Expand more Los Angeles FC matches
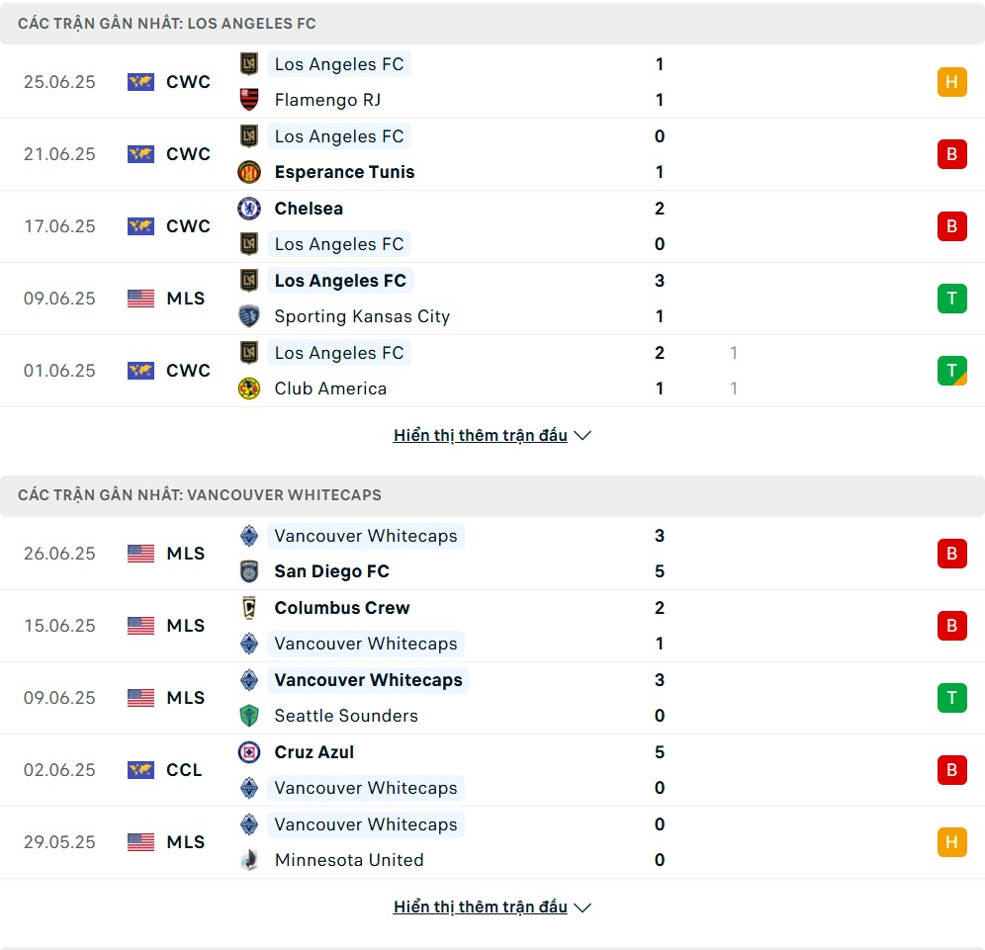The height and width of the screenshot is (950, 985). coord(492,435)
